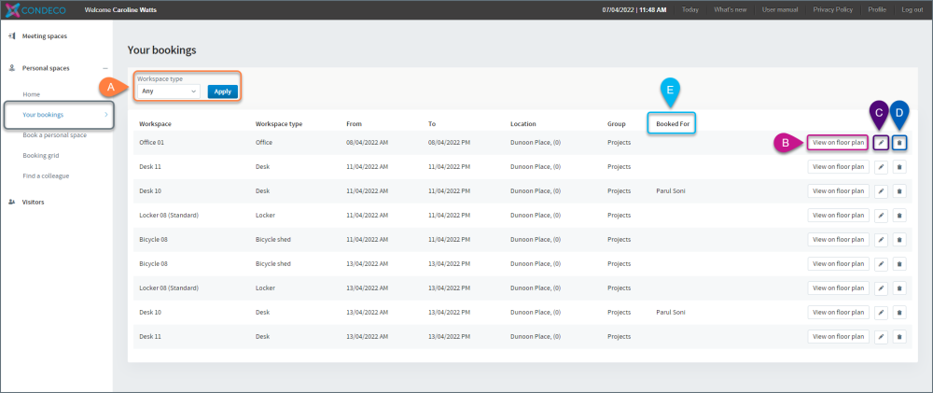
Task: View Desk 11 on 13/04/2022 on floor plan
Action: coord(839,336)
